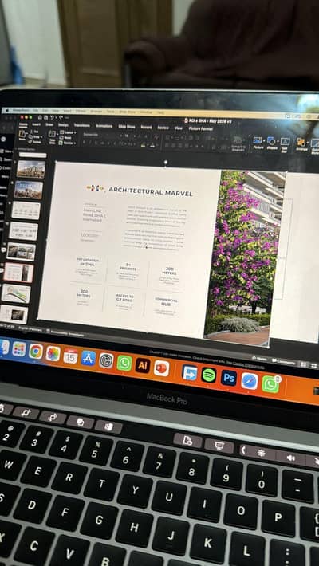Screen dimensions: 319x566
Task: Select second building slide thumbnail with blue sky
Action: pos(29,190)
